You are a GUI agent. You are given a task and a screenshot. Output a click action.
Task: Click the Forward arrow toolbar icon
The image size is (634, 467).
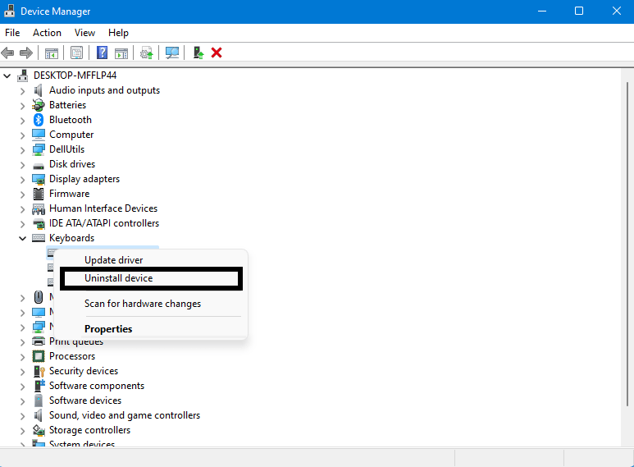pyautogui.click(x=26, y=53)
